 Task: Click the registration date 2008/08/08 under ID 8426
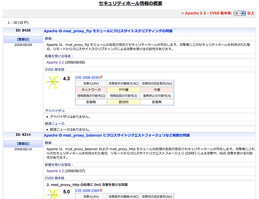click(x=23, y=45)
